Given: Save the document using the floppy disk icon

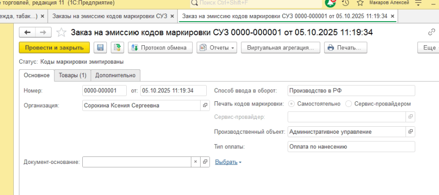Looking at the screenshot, I should click(x=100, y=48).
